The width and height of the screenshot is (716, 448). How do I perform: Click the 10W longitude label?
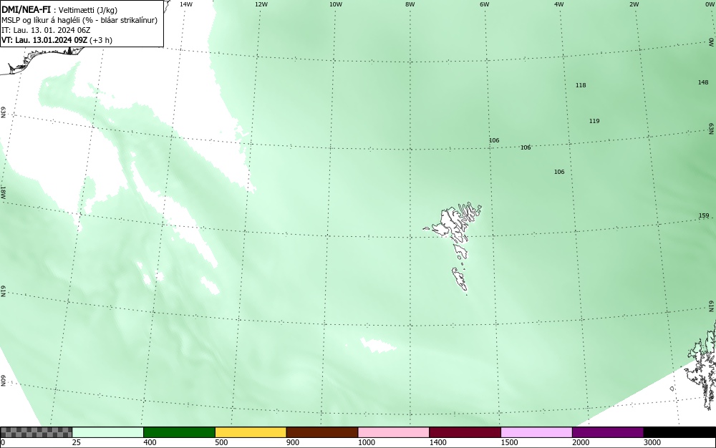[336, 4]
